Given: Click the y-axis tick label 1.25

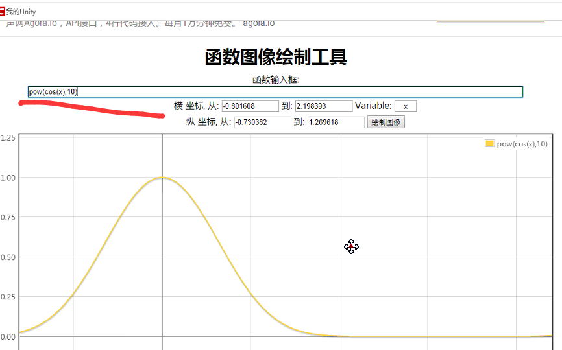Looking at the screenshot, I should pos(8,138).
